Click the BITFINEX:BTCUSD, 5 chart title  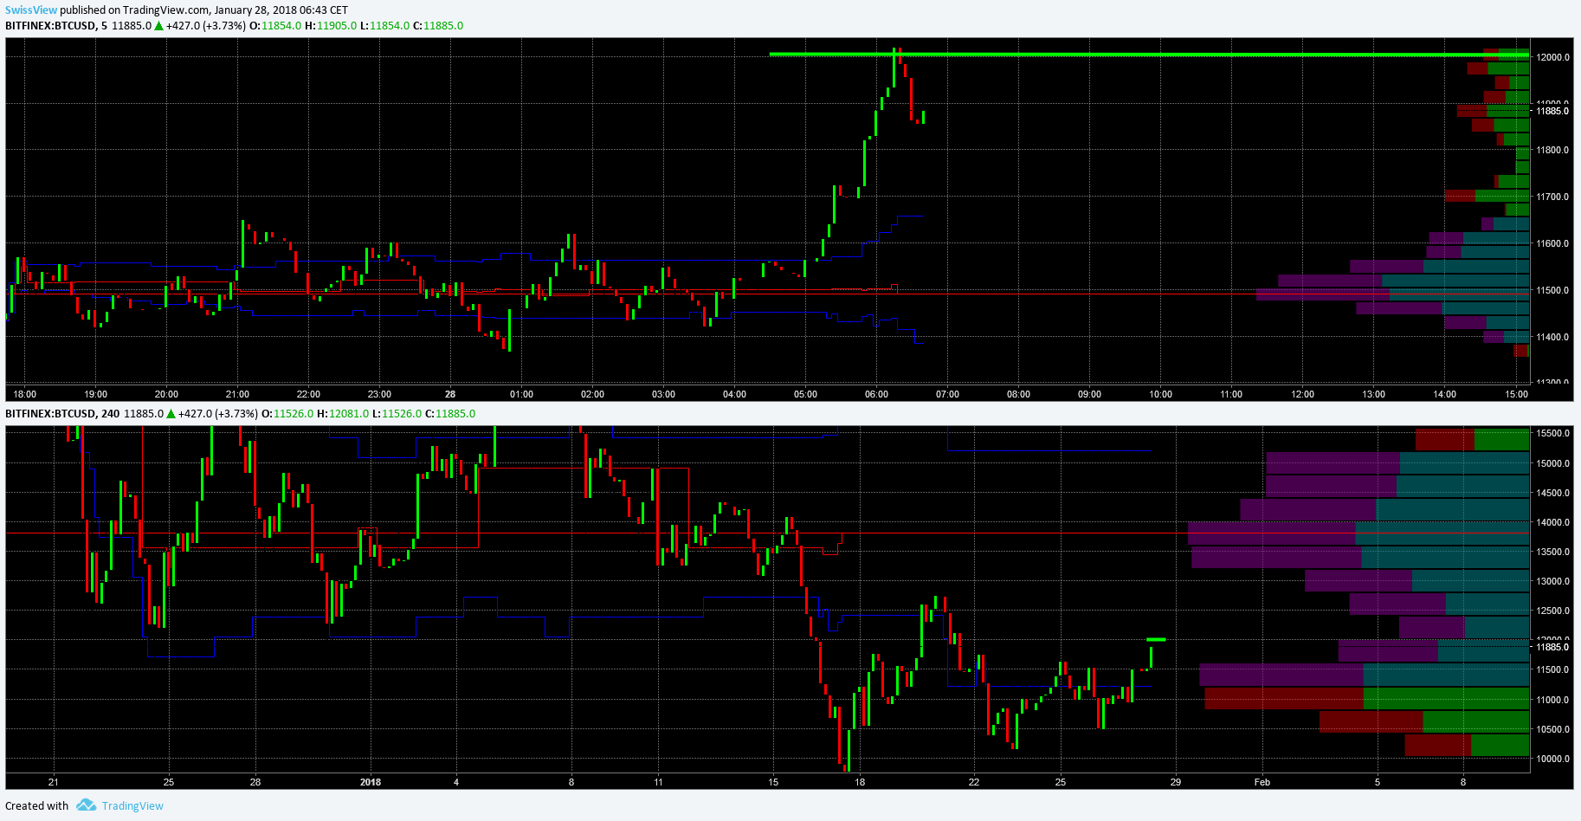56,26
